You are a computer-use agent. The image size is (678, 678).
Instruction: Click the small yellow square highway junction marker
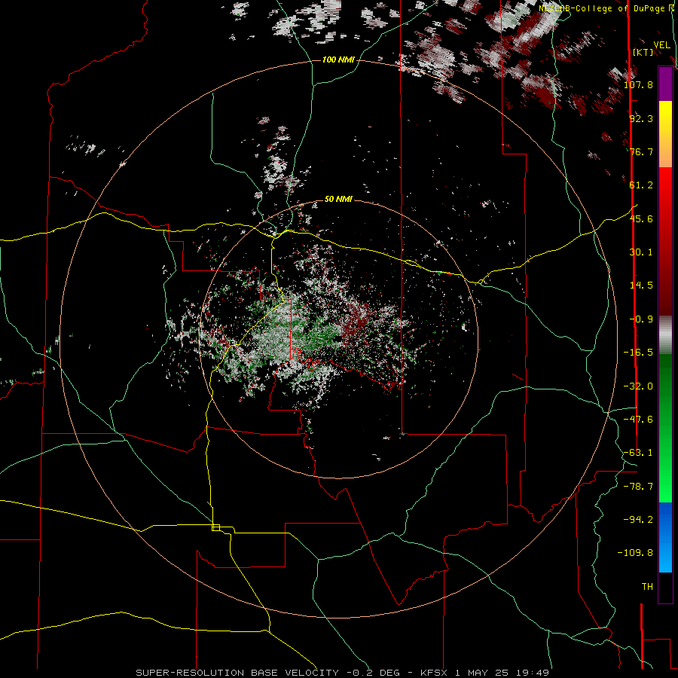pyautogui.click(x=215, y=527)
